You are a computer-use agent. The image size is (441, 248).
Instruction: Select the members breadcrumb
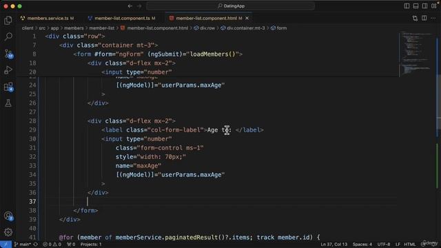pos(74,28)
